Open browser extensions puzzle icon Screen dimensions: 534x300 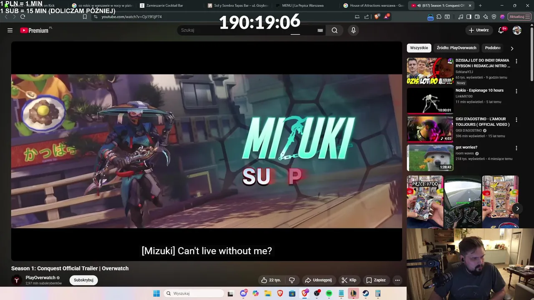point(439,17)
